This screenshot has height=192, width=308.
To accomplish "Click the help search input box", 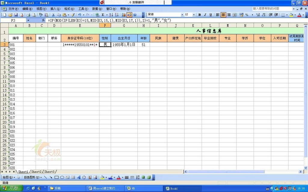I will pos(272,9).
